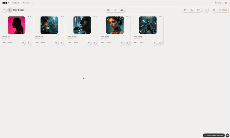
Task: Open the Branding page
Action: click(x=218, y=3)
